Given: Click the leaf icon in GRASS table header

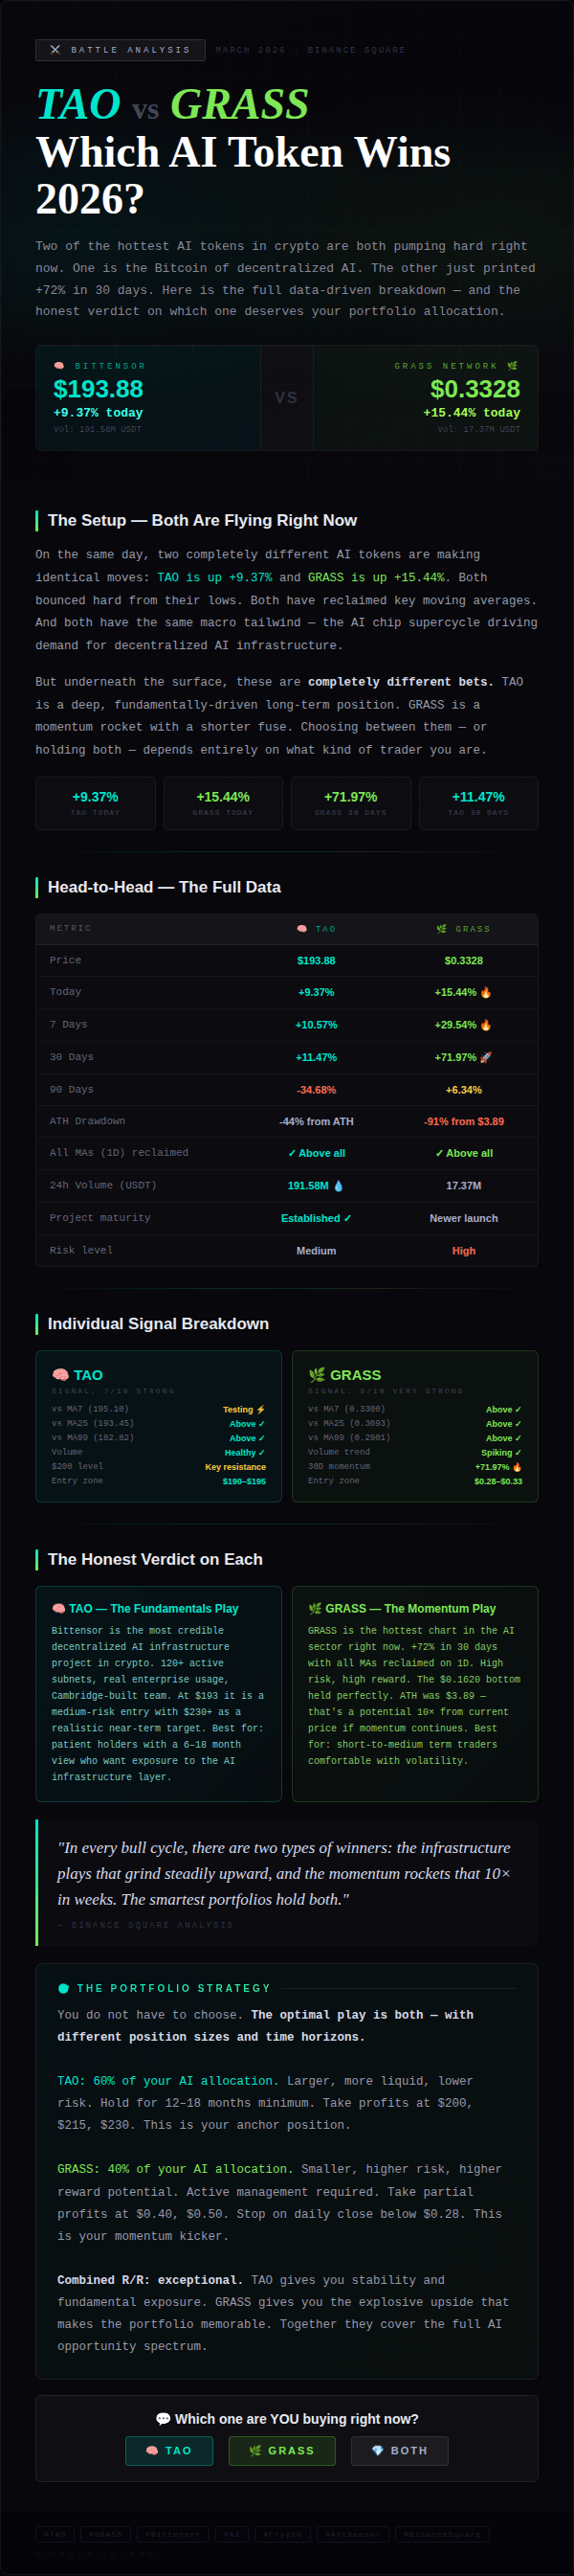Looking at the screenshot, I should click(441, 929).
